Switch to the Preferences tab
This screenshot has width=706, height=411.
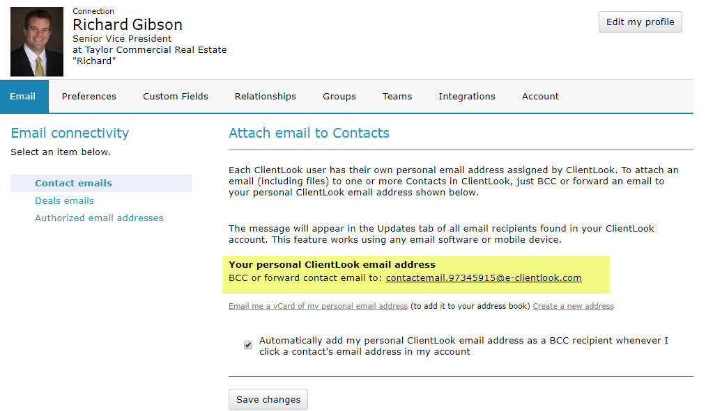pyautogui.click(x=89, y=96)
